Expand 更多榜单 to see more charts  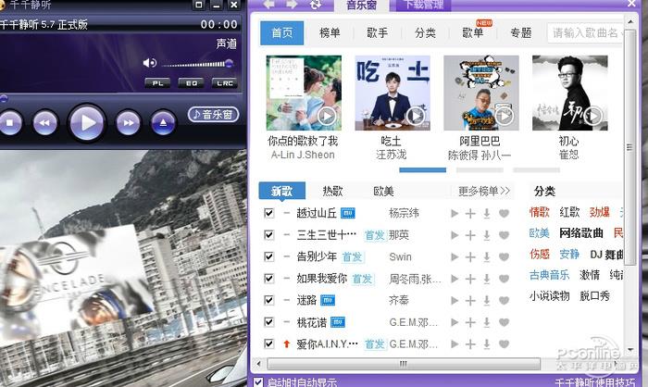click(484, 191)
